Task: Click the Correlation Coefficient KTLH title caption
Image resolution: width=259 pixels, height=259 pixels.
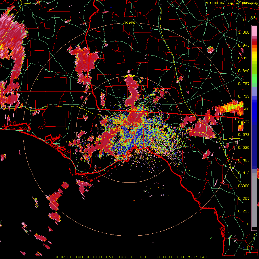Action: 131,257
